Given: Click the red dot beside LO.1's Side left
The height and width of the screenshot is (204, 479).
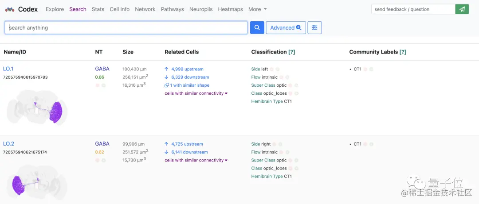Looking at the screenshot, I should 271,69.
